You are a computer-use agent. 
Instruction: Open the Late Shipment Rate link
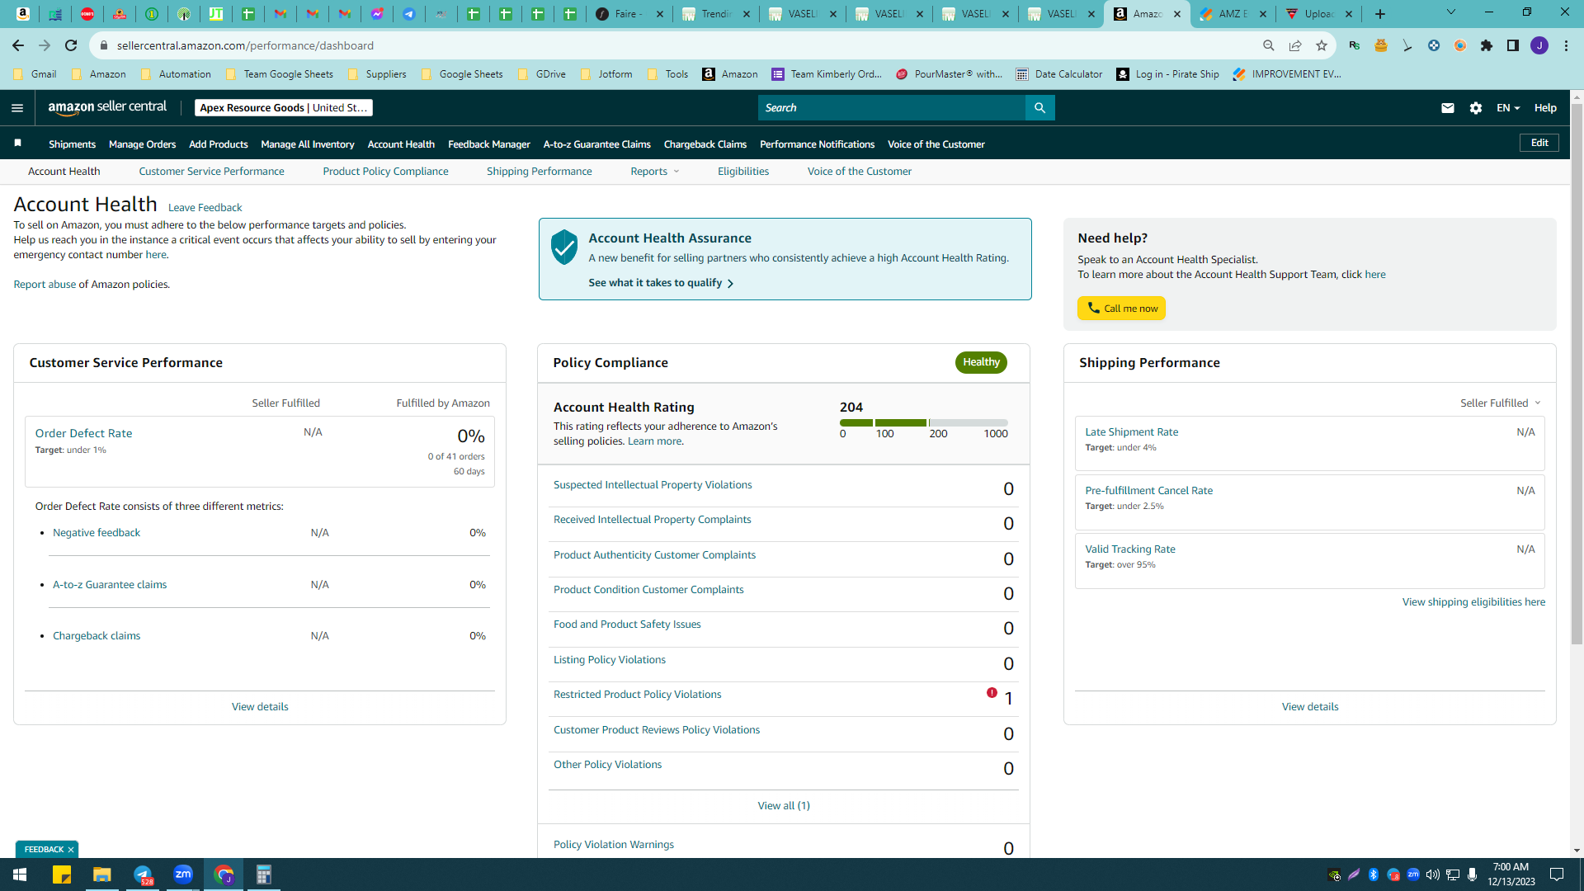pos(1131,432)
